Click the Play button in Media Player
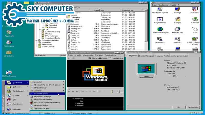The height and width of the screenshot is (115, 205). click(x=69, y=91)
